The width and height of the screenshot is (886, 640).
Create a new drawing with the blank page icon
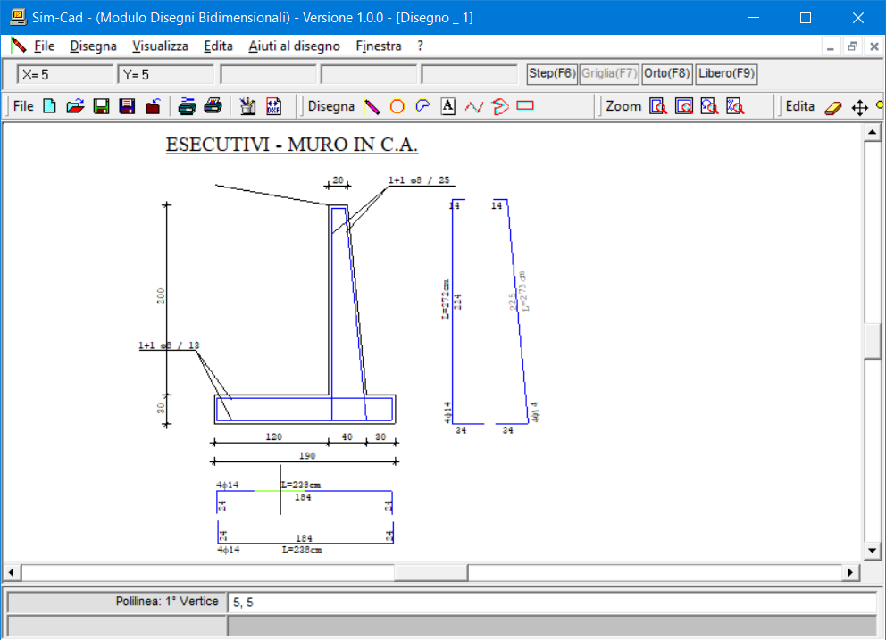tap(50, 106)
